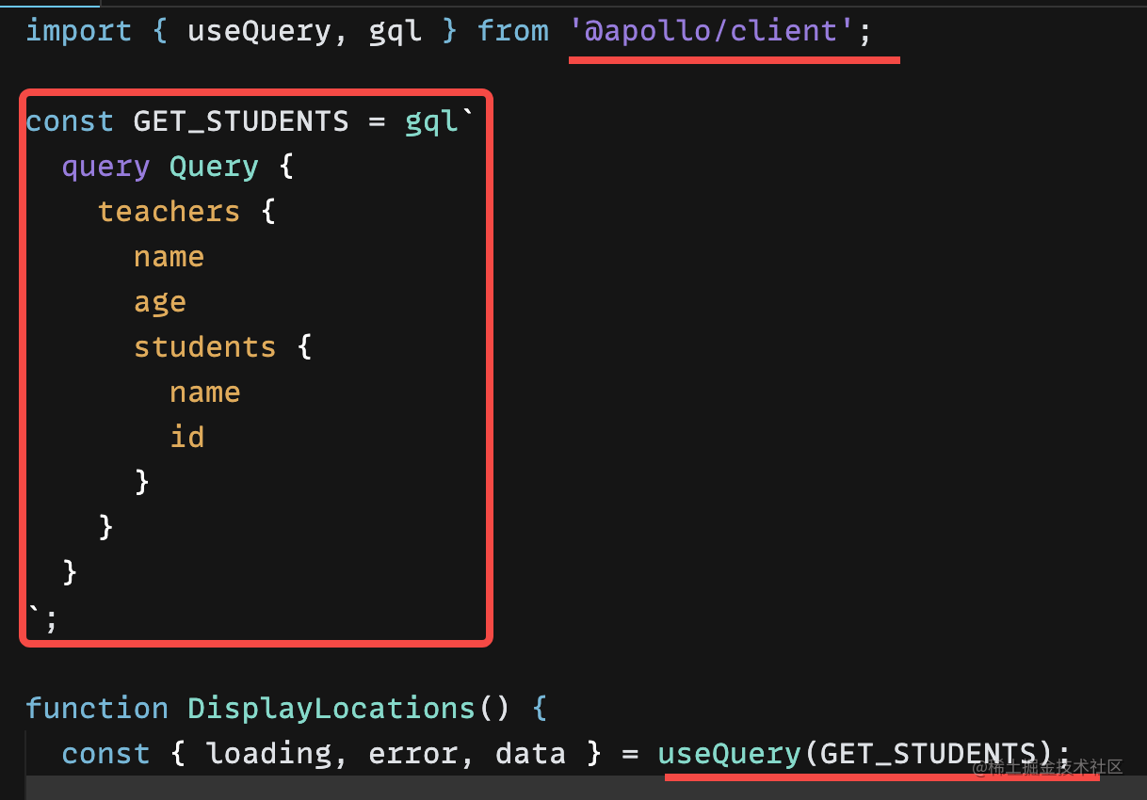1147x800 pixels.
Task: Click the lowercase query keyword
Action: click(x=105, y=167)
